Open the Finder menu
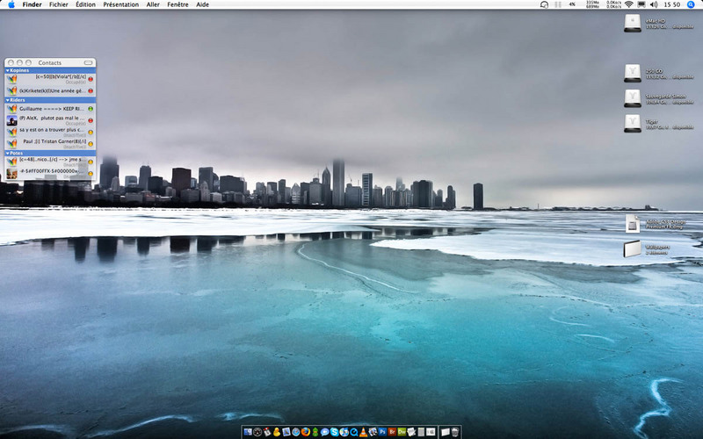Screen dimensions: 703x439 pos(32,4)
